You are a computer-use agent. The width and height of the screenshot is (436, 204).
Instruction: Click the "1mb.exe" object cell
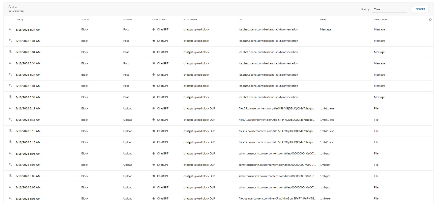325,198
